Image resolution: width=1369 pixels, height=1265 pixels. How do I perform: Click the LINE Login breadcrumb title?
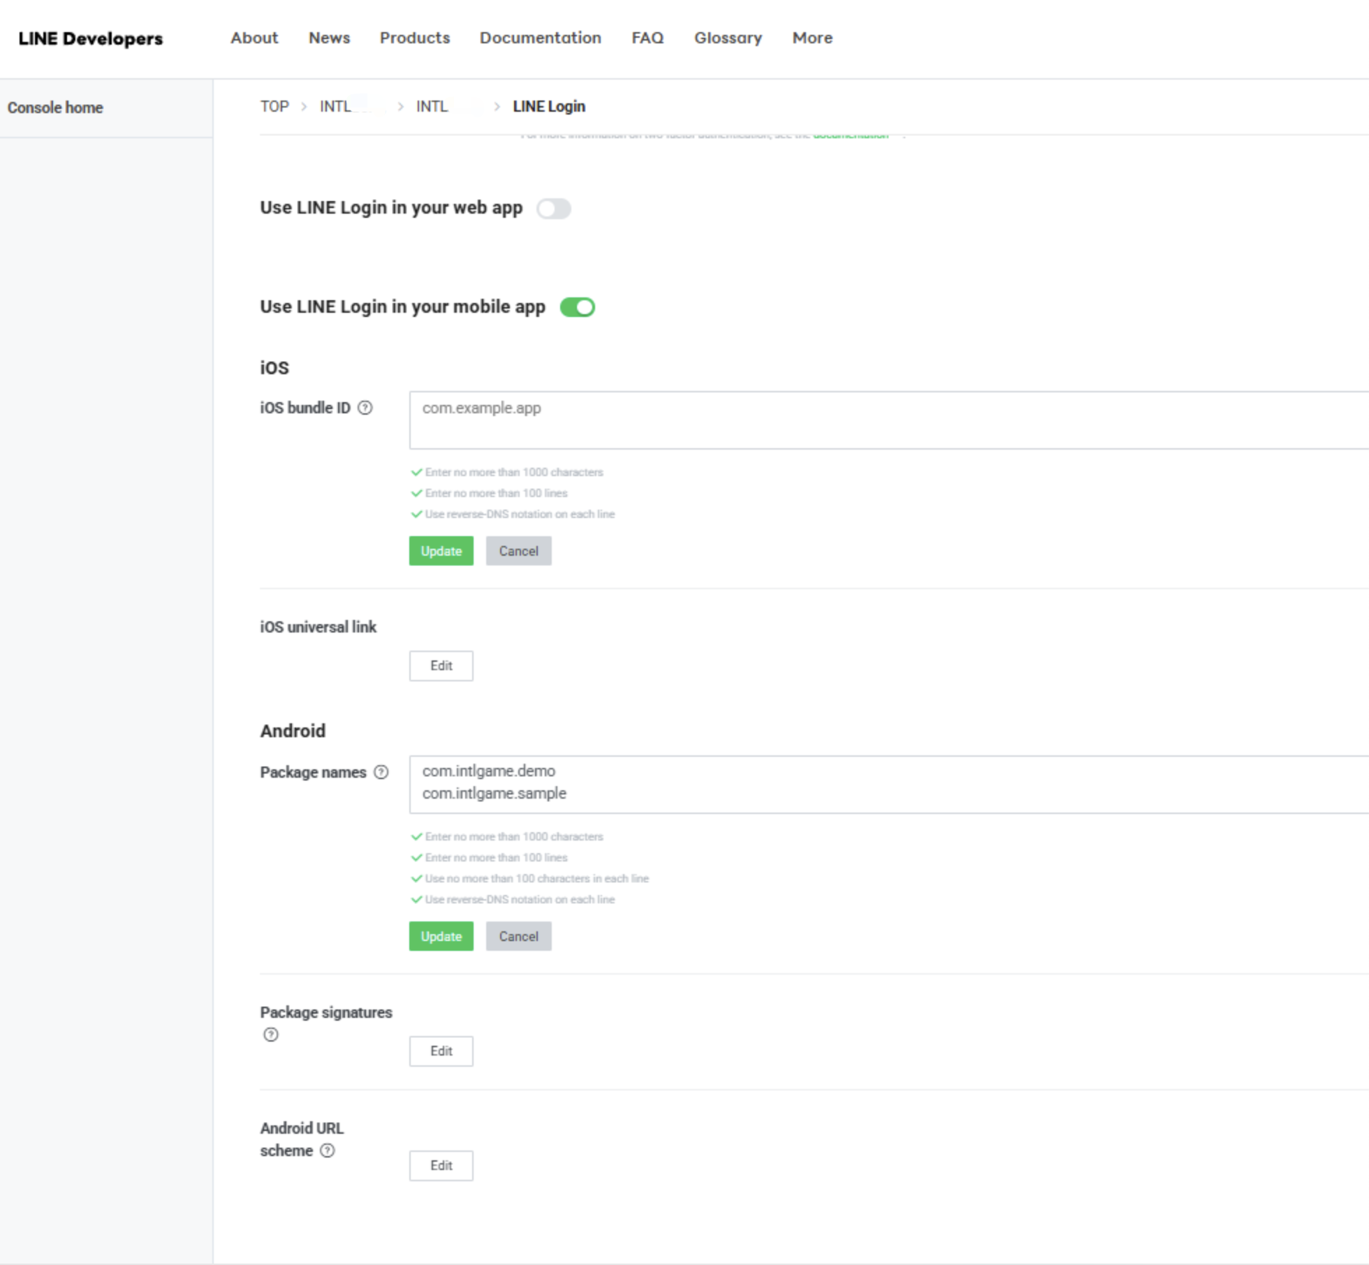point(549,106)
